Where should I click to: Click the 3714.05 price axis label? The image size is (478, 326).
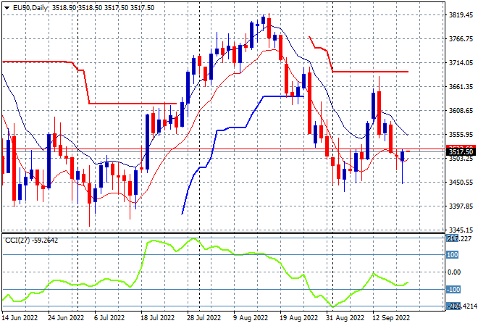click(x=461, y=62)
